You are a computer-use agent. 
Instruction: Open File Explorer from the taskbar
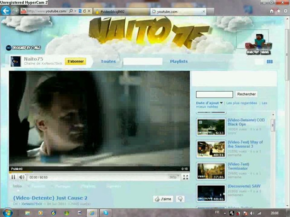pos(27,213)
